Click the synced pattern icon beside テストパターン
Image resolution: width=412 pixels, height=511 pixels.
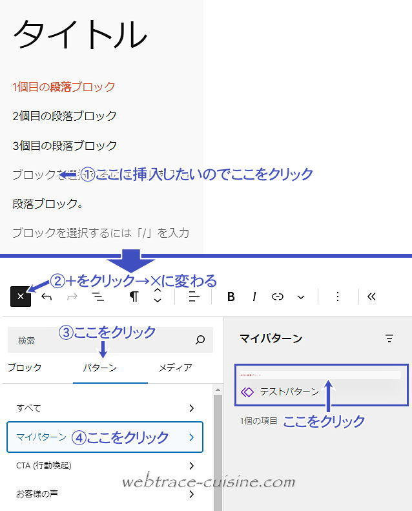(247, 391)
